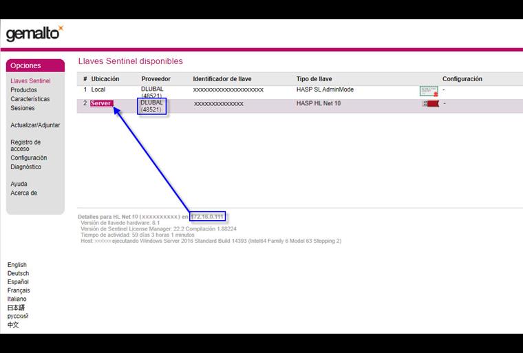Click the Local location in row 1
The image size is (523, 353).
tap(98, 89)
